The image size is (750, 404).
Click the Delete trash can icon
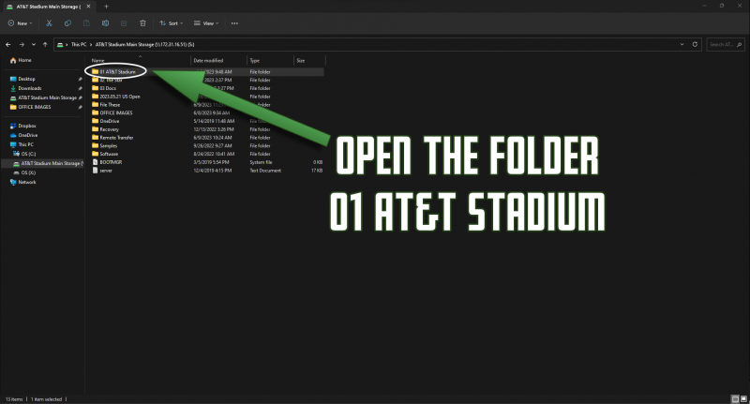point(142,22)
